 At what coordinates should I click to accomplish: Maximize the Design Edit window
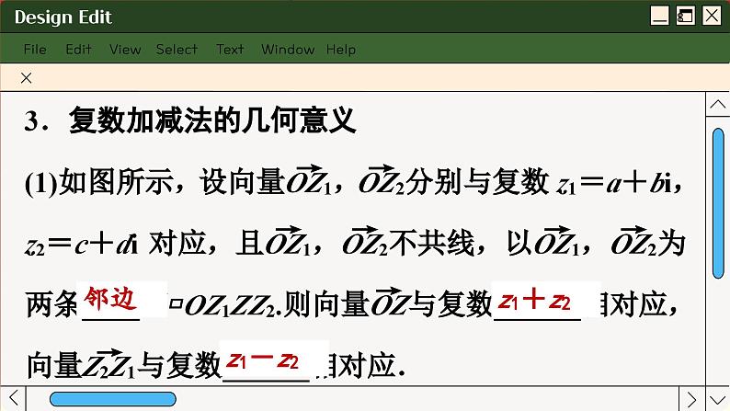pos(685,16)
